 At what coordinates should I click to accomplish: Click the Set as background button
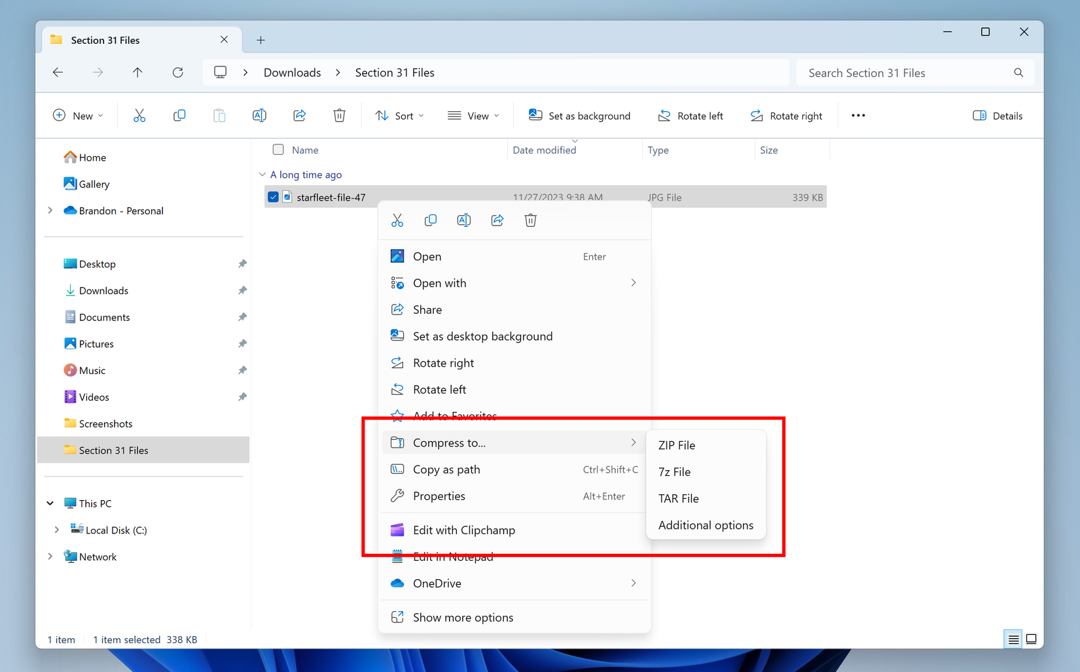[x=579, y=115]
